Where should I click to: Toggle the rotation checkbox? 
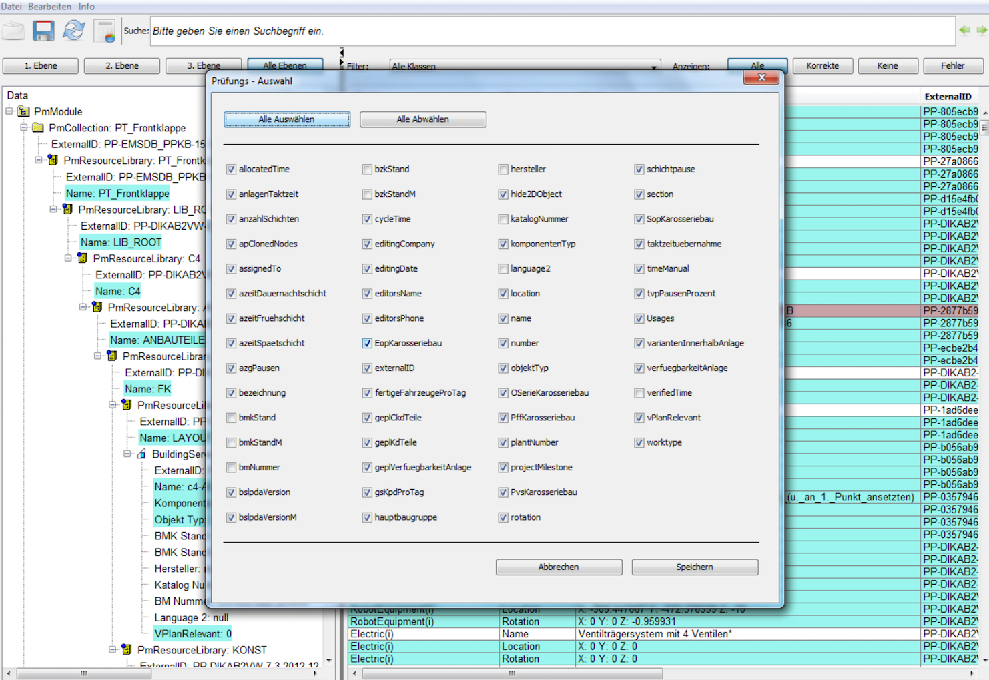pyautogui.click(x=503, y=517)
